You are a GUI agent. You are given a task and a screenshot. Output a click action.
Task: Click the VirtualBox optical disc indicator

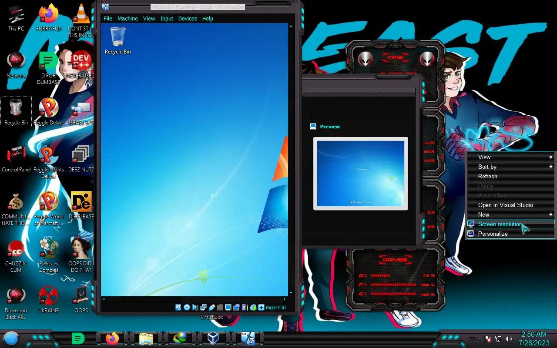pos(187,308)
